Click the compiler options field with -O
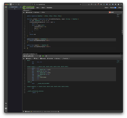 (x=83, y=56)
